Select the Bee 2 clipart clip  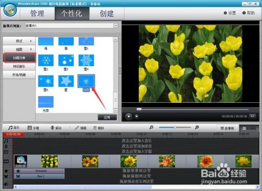39,176
